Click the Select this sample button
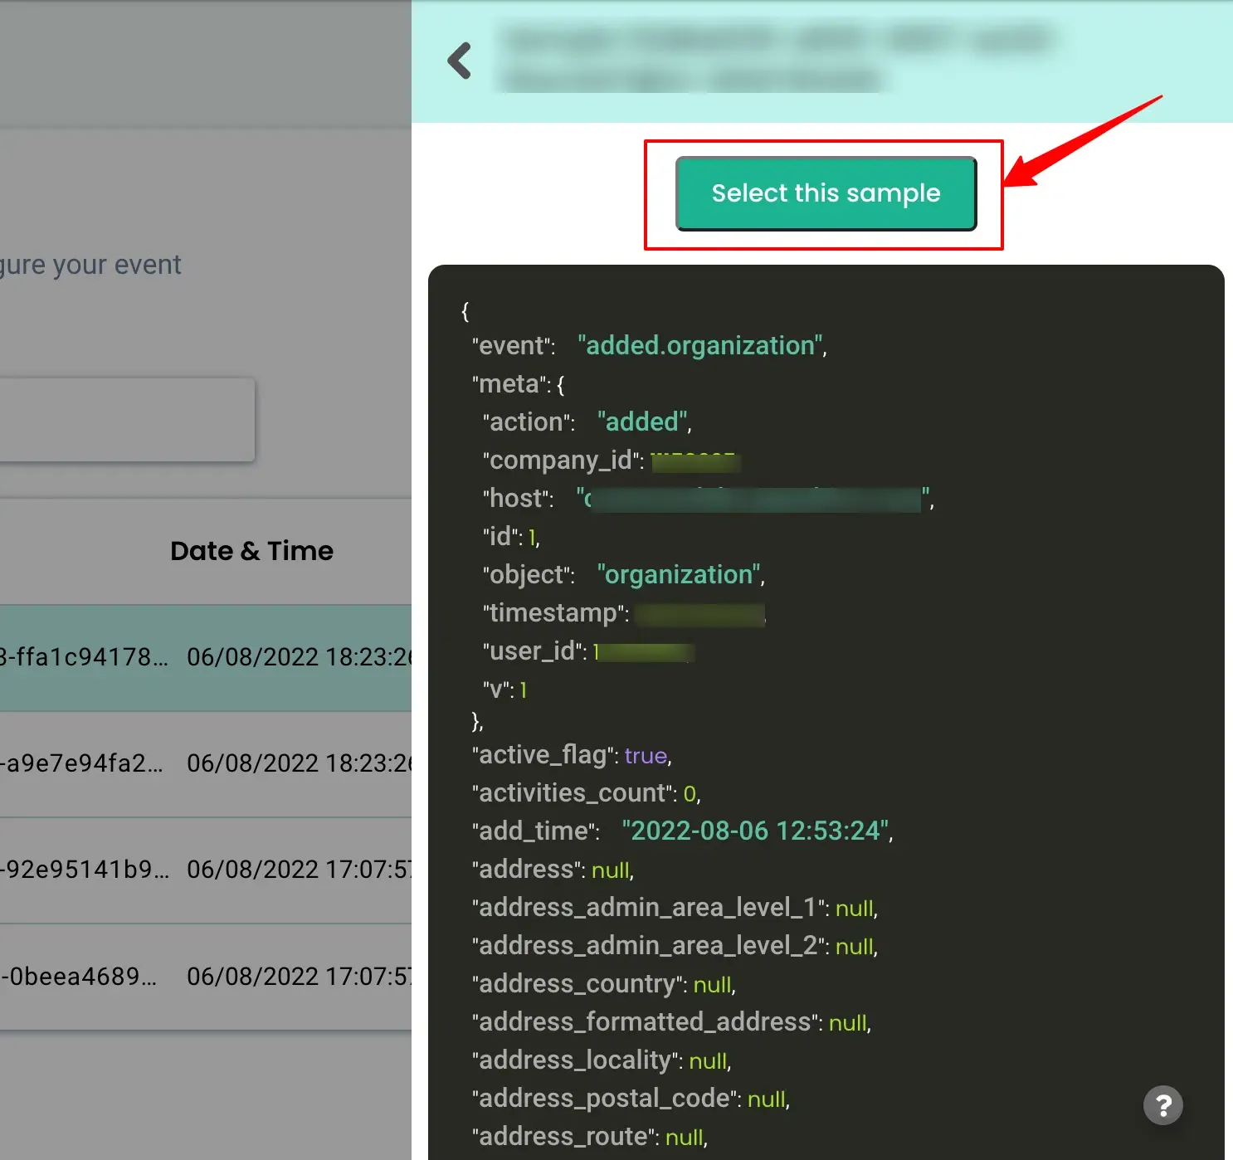 pos(826,193)
